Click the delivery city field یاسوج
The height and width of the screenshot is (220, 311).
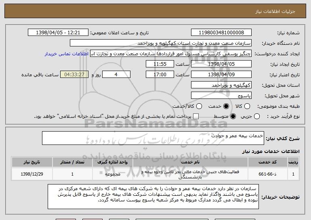tap(221, 96)
